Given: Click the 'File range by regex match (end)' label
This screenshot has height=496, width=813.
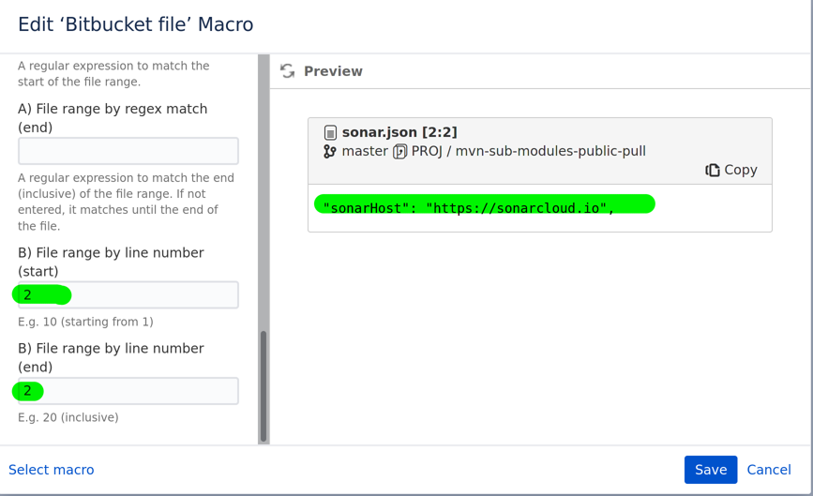Looking at the screenshot, I should click(113, 118).
